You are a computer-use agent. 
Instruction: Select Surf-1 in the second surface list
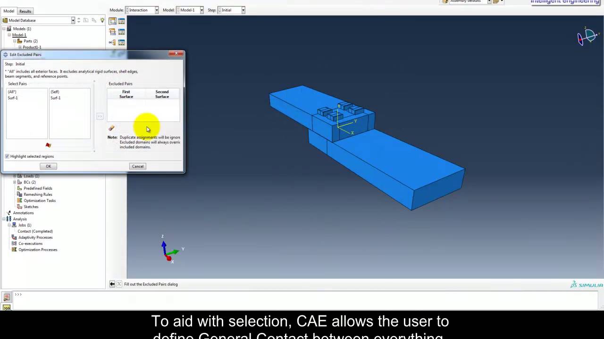[x=56, y=98]
